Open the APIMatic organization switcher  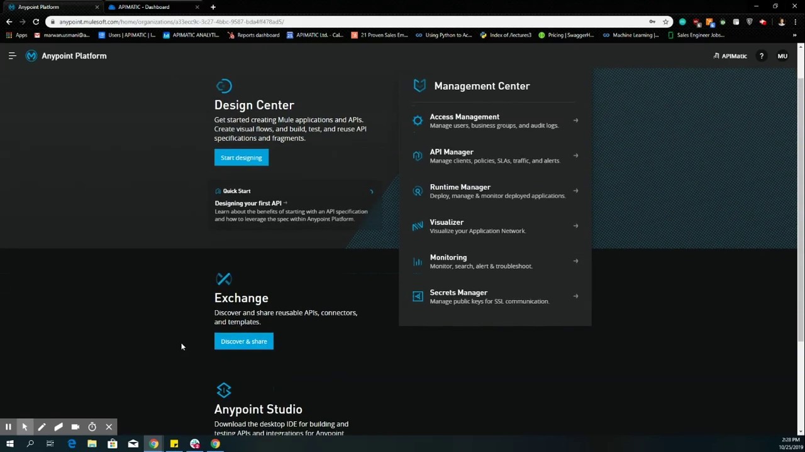click(730, 56)
